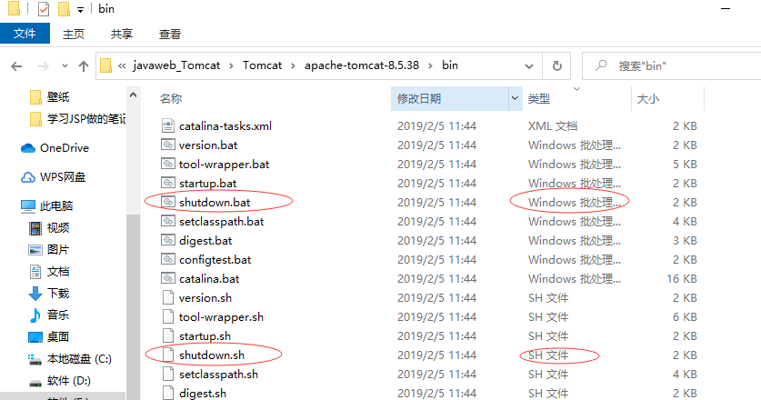
Task: Click the 音乐 note icon
Action: (35, 315)
